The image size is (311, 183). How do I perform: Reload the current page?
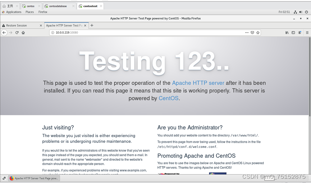click(17, 33)
